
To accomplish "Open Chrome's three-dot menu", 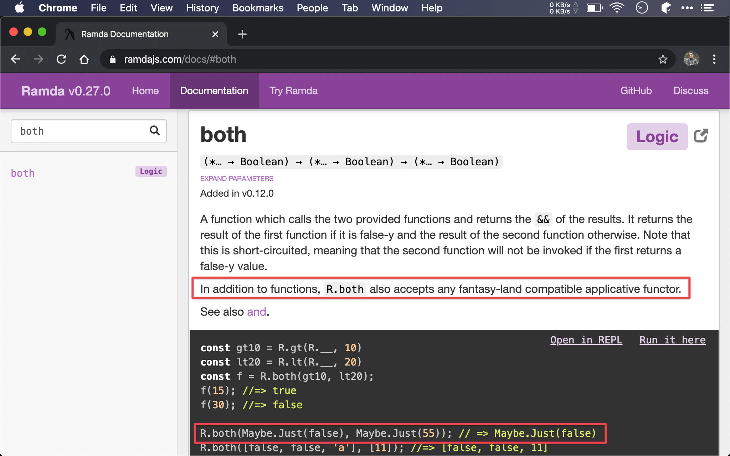I will (x=714, y=59).
